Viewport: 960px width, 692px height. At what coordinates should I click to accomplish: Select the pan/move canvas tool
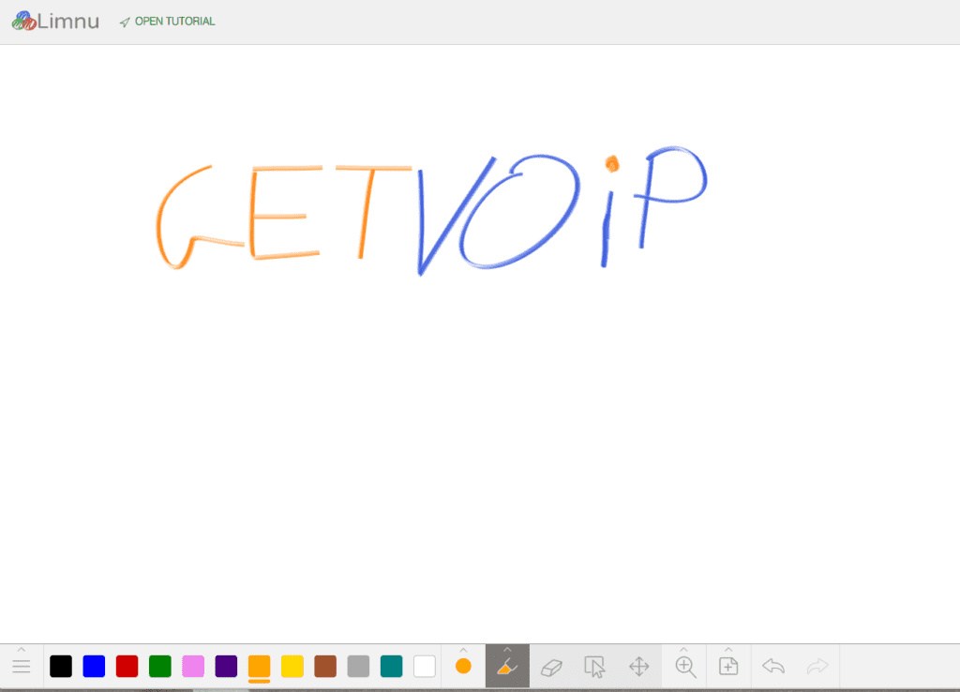639,667
